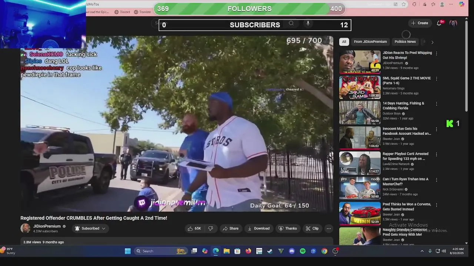Dislike the video with thumbs-down icon
Screen dimensions: 474x266
pyautogui.click(x=210, y=228)
